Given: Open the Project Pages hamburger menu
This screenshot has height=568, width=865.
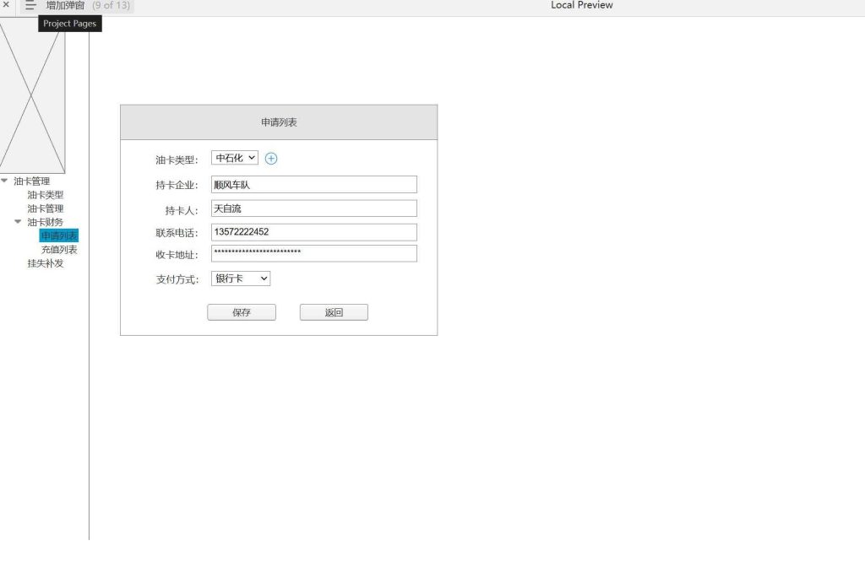Looking at the screenshot, I should tap(30, 5).
